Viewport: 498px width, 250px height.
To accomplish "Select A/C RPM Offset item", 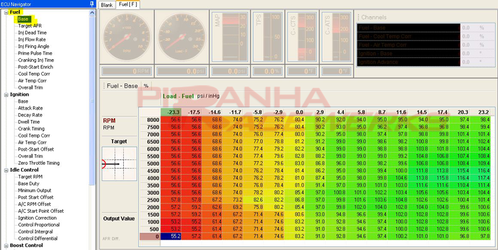I will [x=34, y=204].
